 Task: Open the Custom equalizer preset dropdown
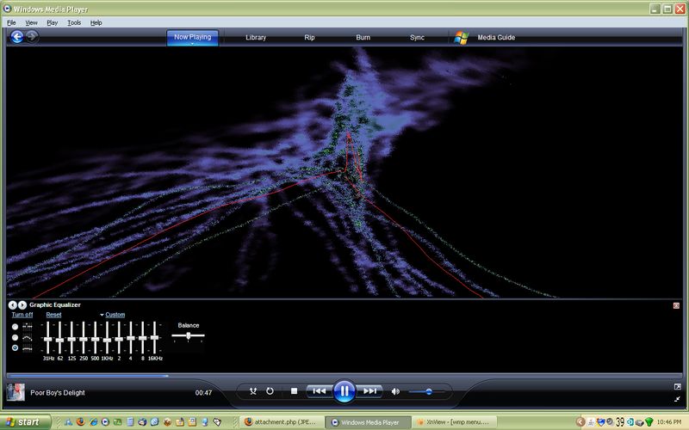pos(113,315)
